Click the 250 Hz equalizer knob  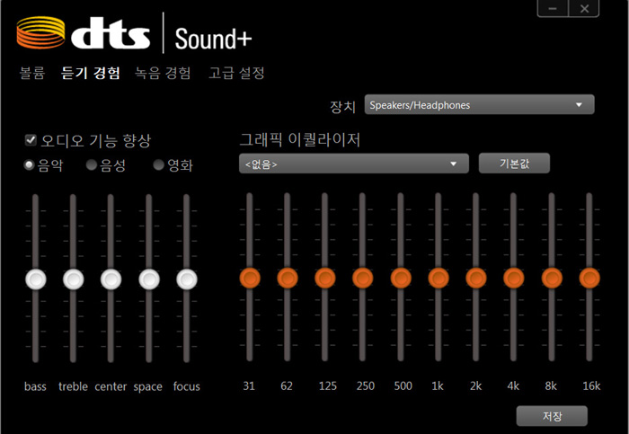[x=363, y=278]
